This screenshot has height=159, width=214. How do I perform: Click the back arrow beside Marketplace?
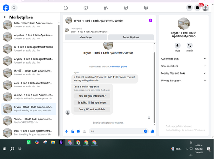point(5,17)
